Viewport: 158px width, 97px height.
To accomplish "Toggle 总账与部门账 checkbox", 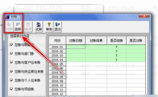I will tap(11, 54).
